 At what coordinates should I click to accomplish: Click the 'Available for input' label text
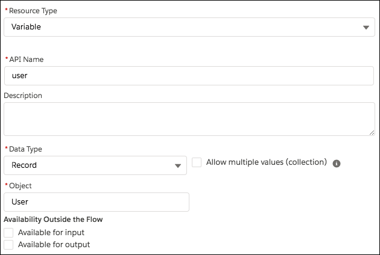pos(51,233)
